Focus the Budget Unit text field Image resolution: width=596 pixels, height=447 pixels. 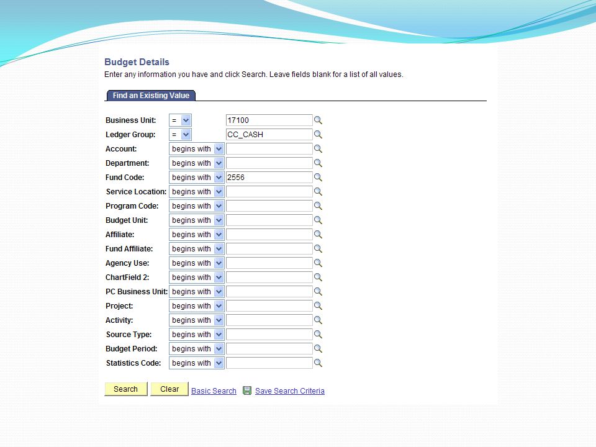[269, 220]
